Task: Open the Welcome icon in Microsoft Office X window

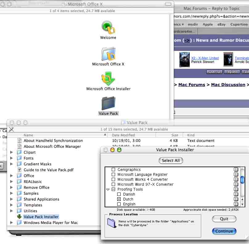Action: click(x=108, y=27)
